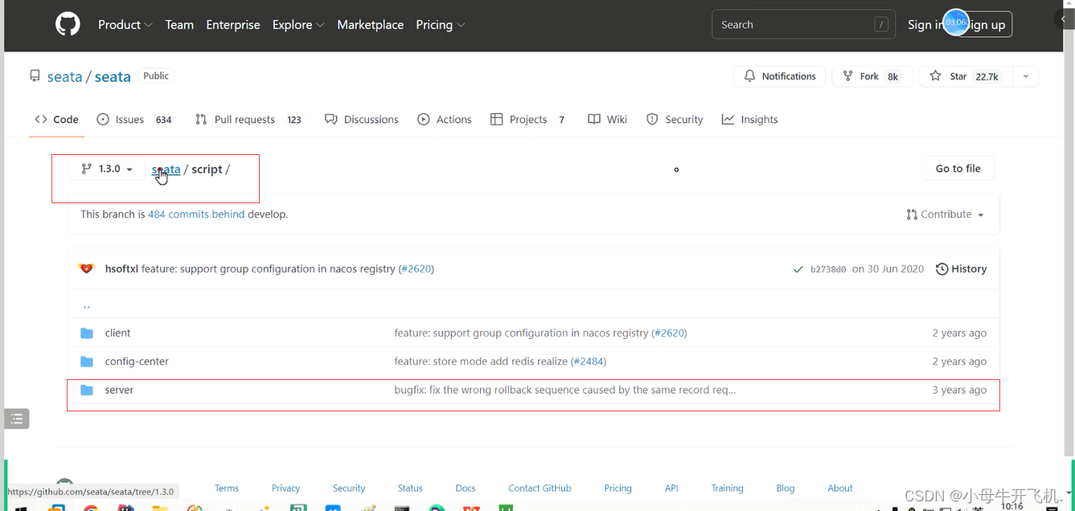Click the repository book icon
Viewport: 1075px width, 511px height.
pos(35,76)
